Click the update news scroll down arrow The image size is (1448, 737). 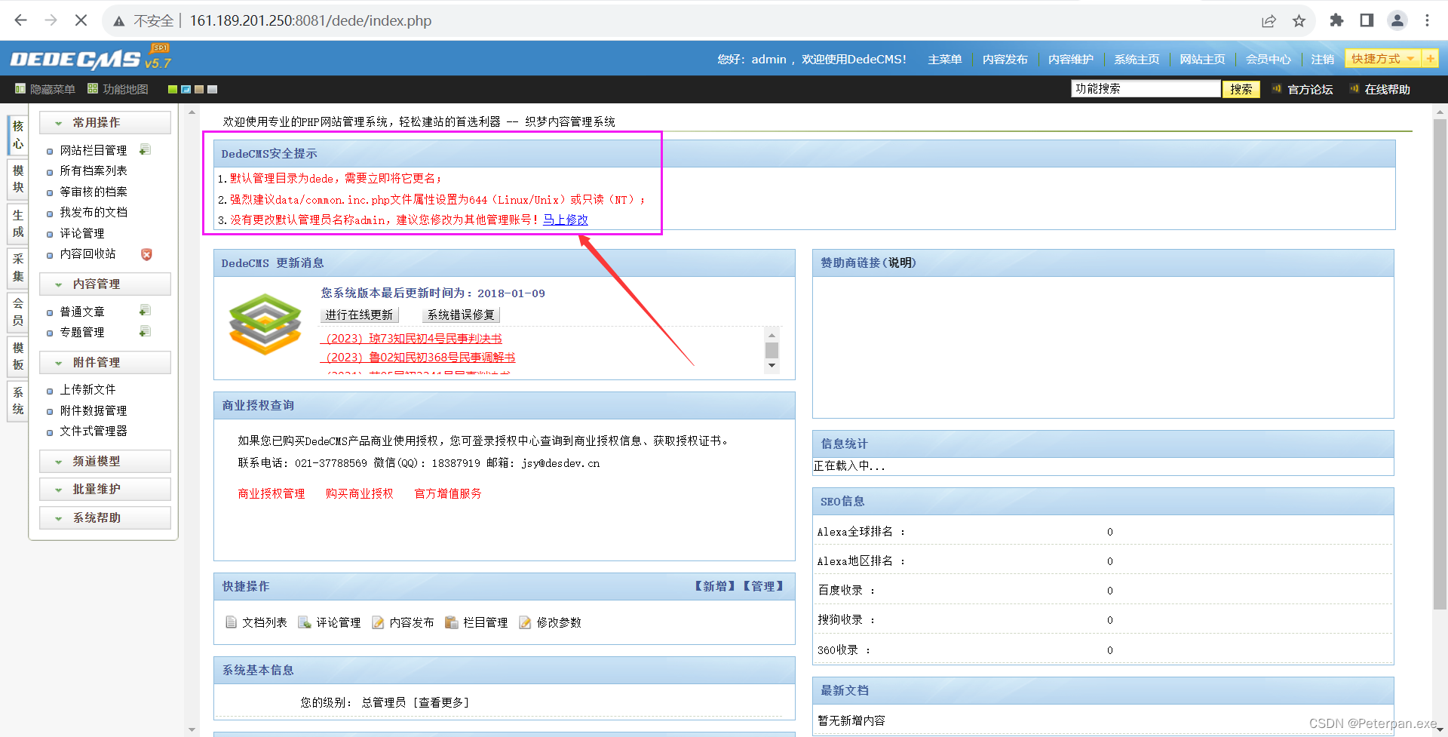pyautogui.click(x=772, y=365)
